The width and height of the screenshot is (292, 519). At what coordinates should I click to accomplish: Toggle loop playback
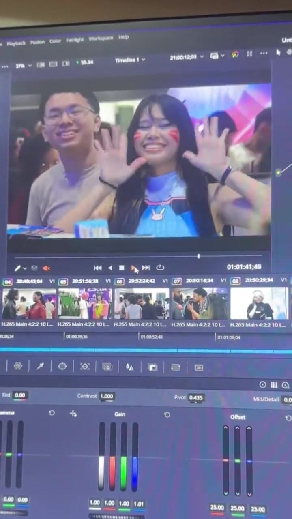coord(160,268)
